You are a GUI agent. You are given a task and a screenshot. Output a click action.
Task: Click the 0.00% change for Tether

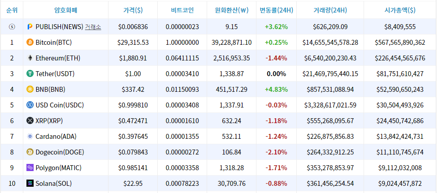tap(276, 73)
